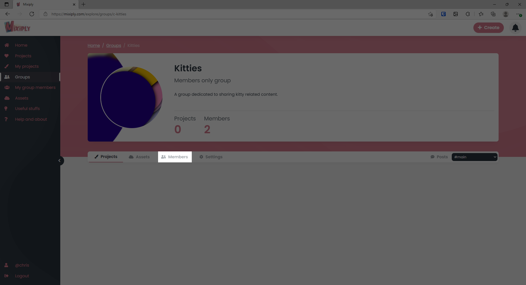This screenshot has width=526, height=285.
Task: Open Help and about in the sidebar
Action: coord(31,119)
